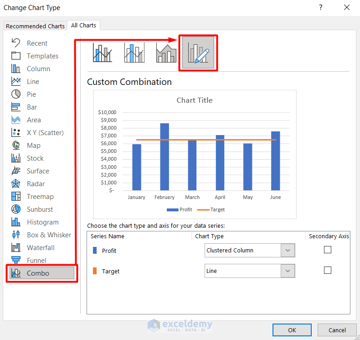Click the Chart Title in the preview
Screen dimensions: 360x340
195,100
